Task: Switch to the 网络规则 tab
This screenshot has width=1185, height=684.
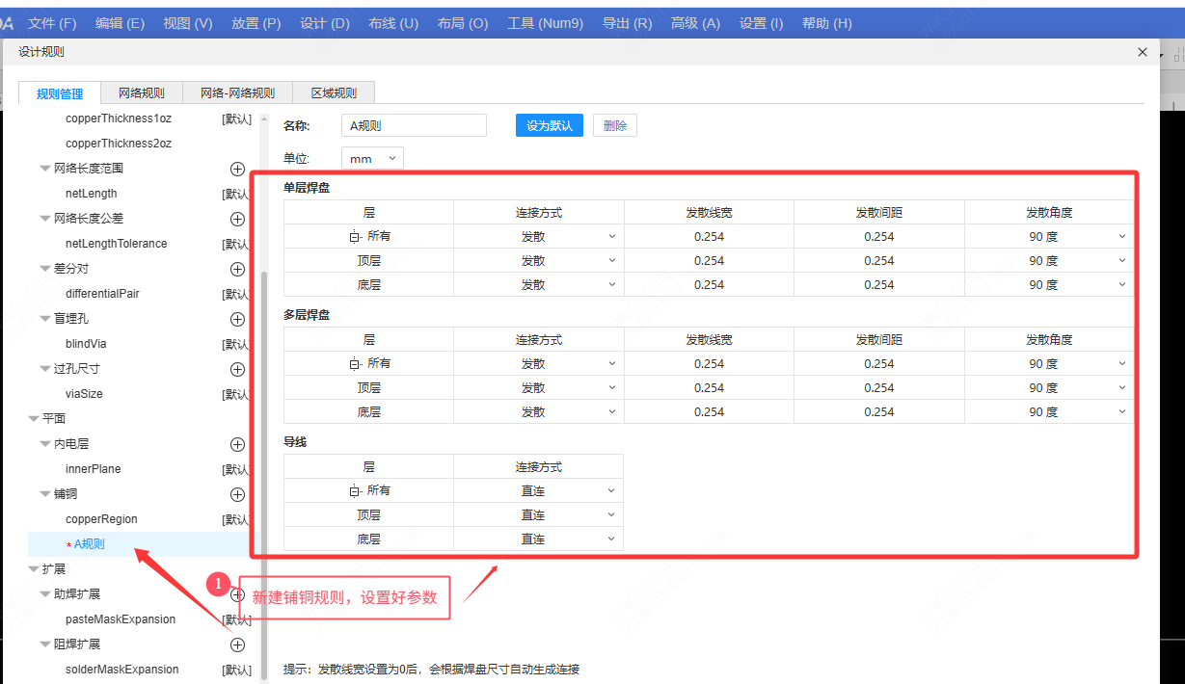Action: coord(141,92)
